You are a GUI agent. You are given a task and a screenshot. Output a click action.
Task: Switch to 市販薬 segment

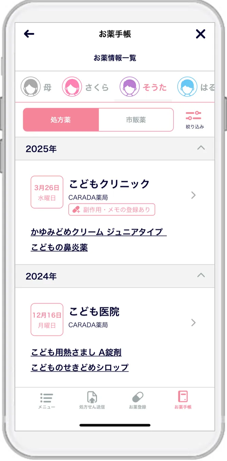coord(136,120)
